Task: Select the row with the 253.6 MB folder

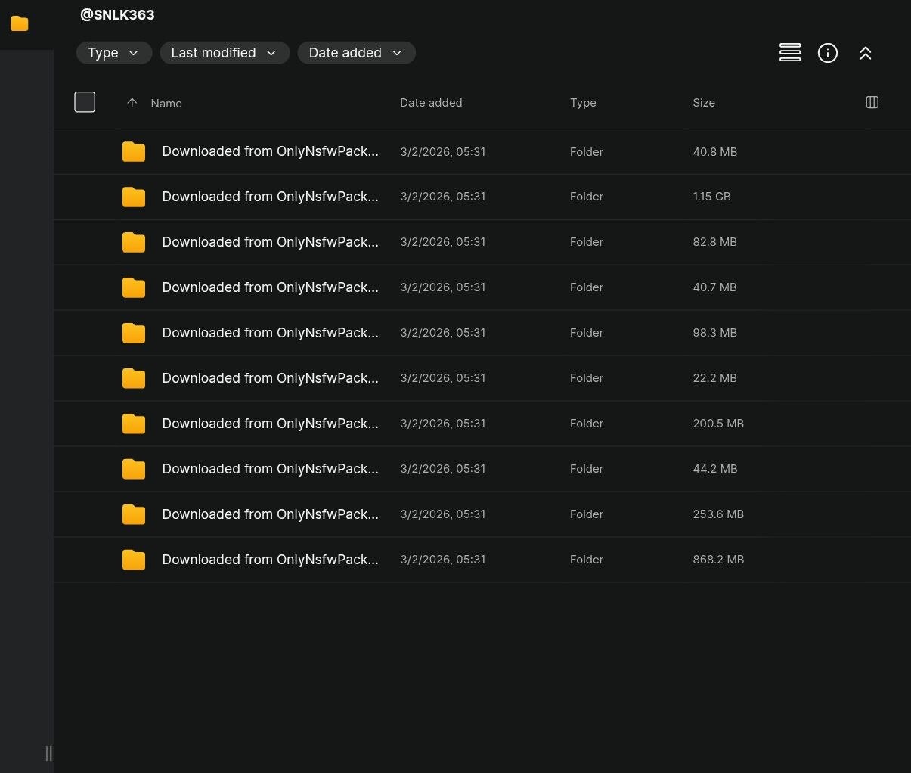Action: (x=484, y=514)
